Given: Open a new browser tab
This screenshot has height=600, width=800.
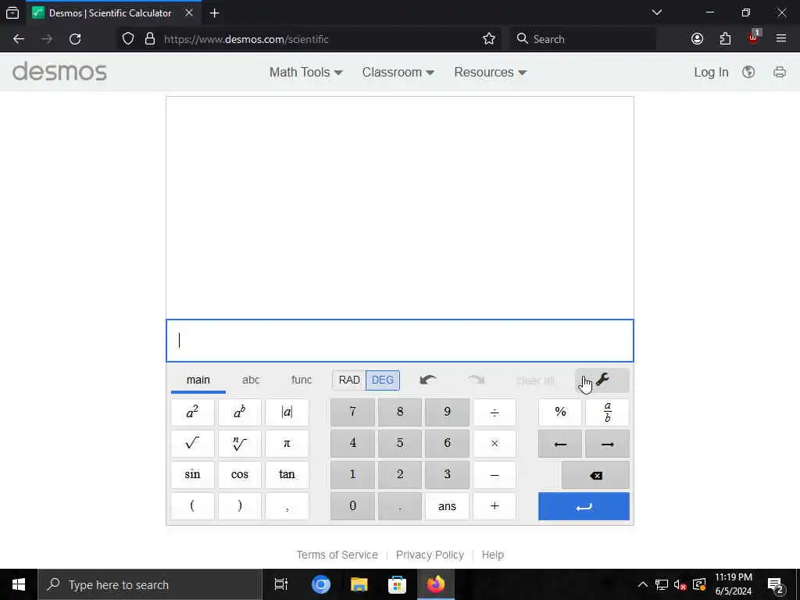Looking at the screenshot, I should click(x=214, y=13).
